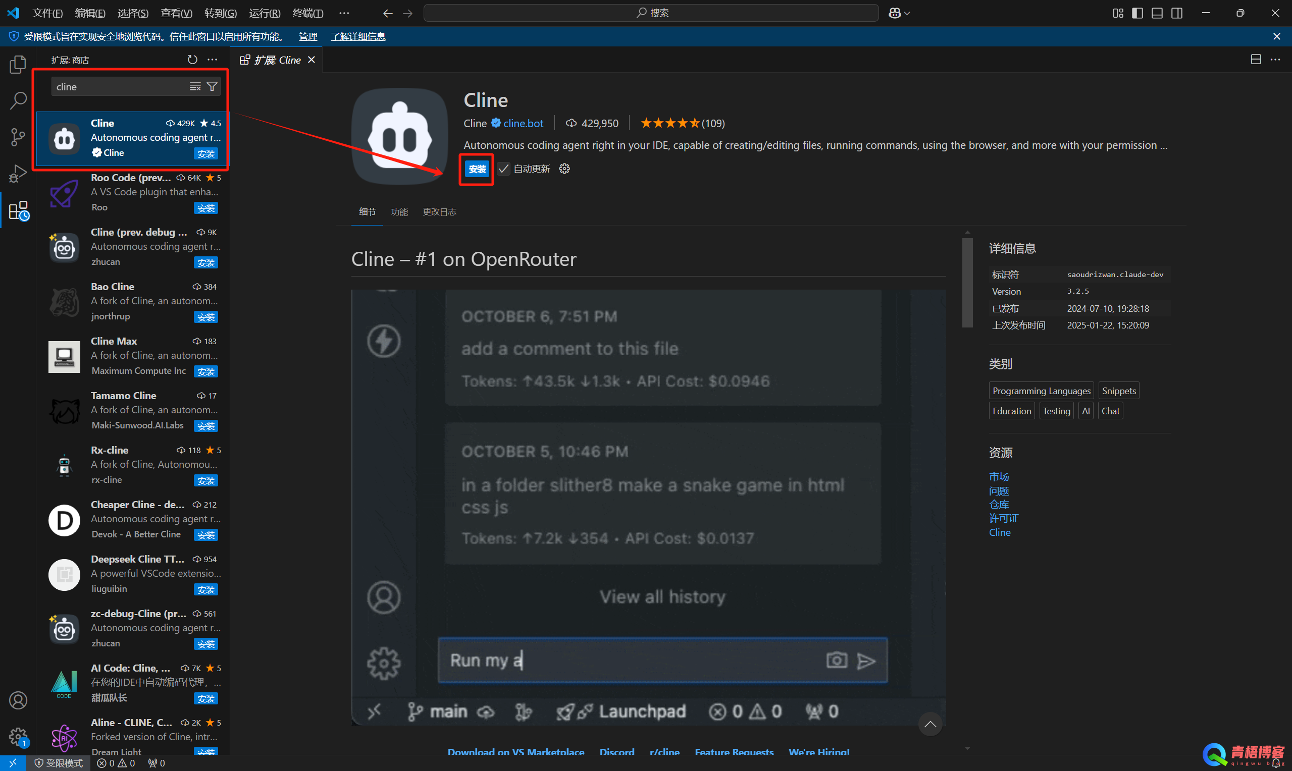Select Cline Max extension row
The height and width of the screenshot is (771, 1292).
[133, 356]
